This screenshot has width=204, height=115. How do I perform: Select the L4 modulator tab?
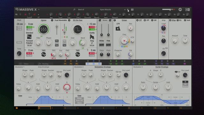pos(111,64)
